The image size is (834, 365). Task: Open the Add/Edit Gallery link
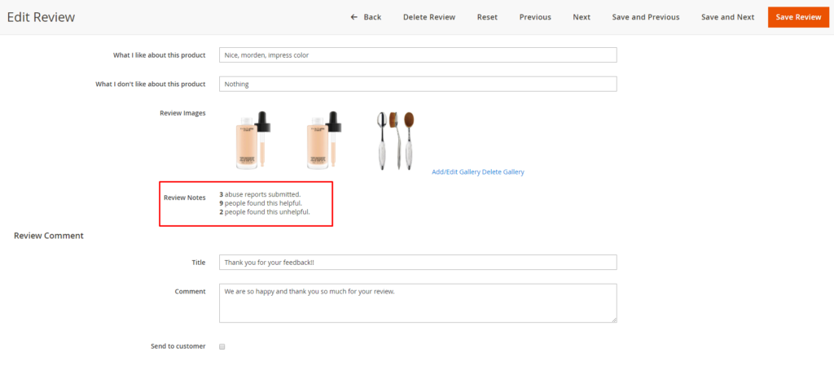click(455, 172)
